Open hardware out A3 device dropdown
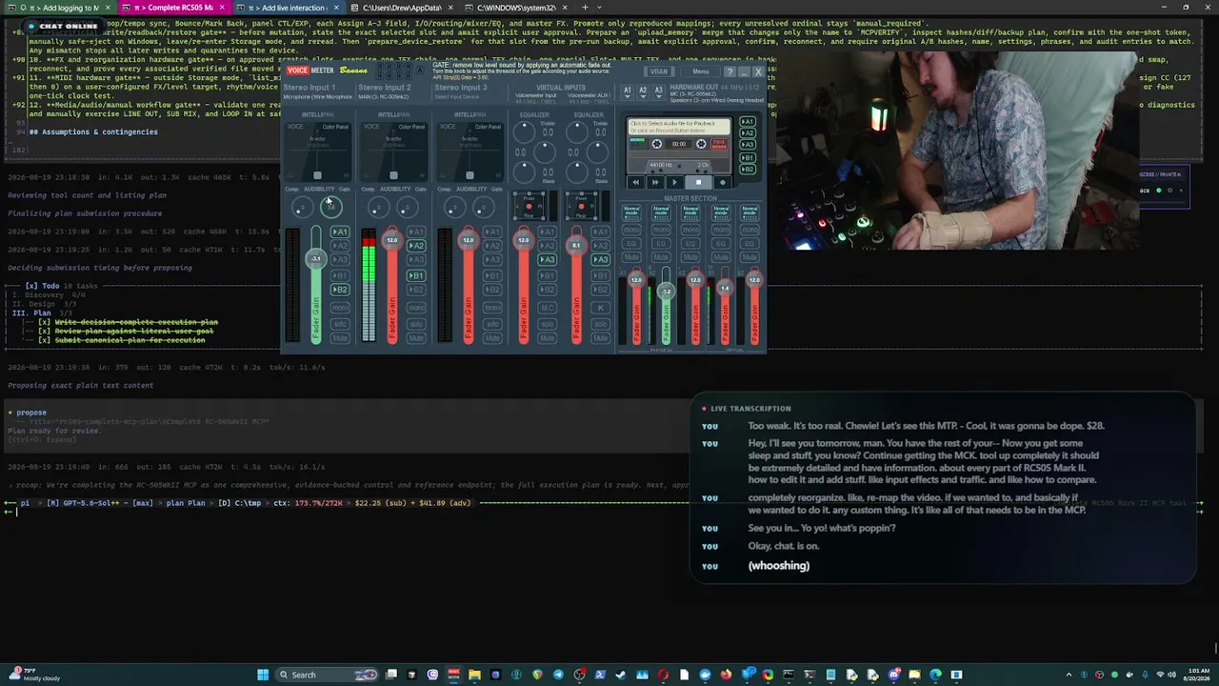The width and height of the screenshot is (1219, 686). 658,91
